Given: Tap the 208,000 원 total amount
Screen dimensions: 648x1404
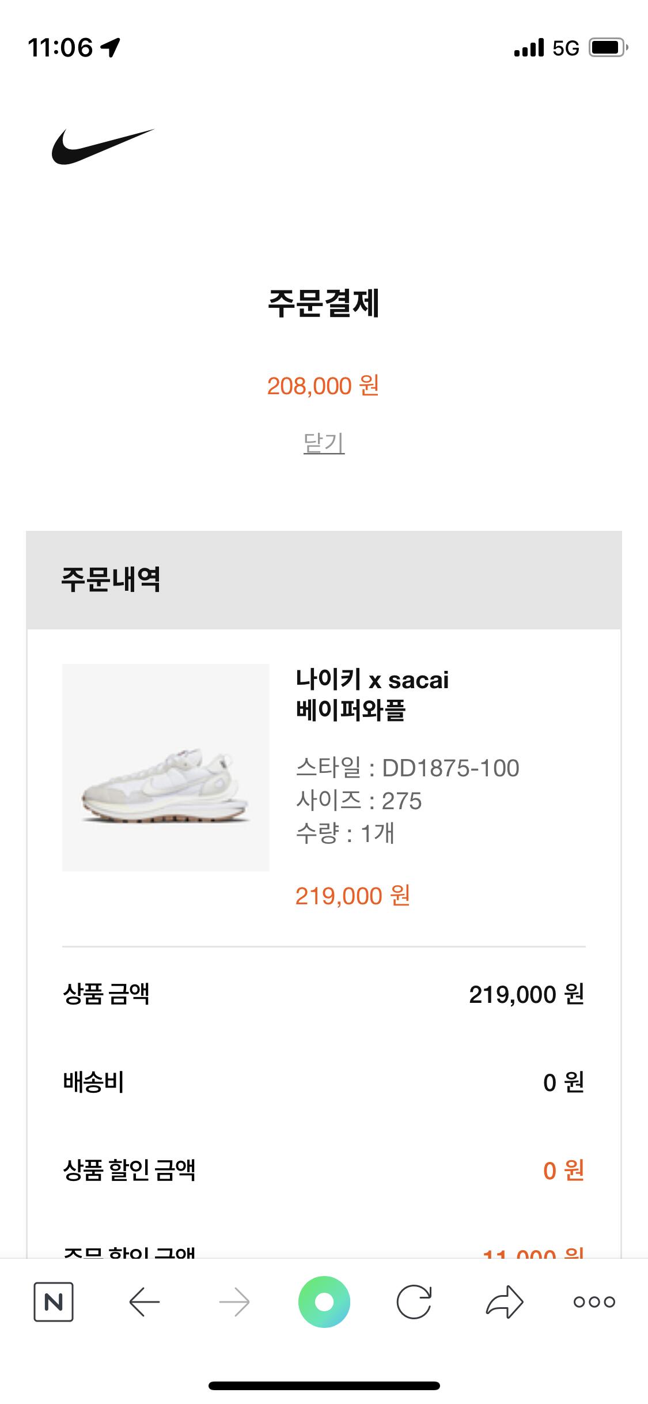Looking at the screenshot, I should 323,386.
